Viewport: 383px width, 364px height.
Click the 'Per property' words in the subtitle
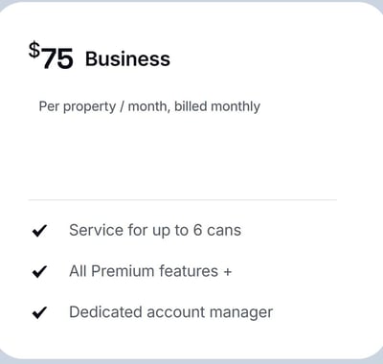[x=78, y=106]
